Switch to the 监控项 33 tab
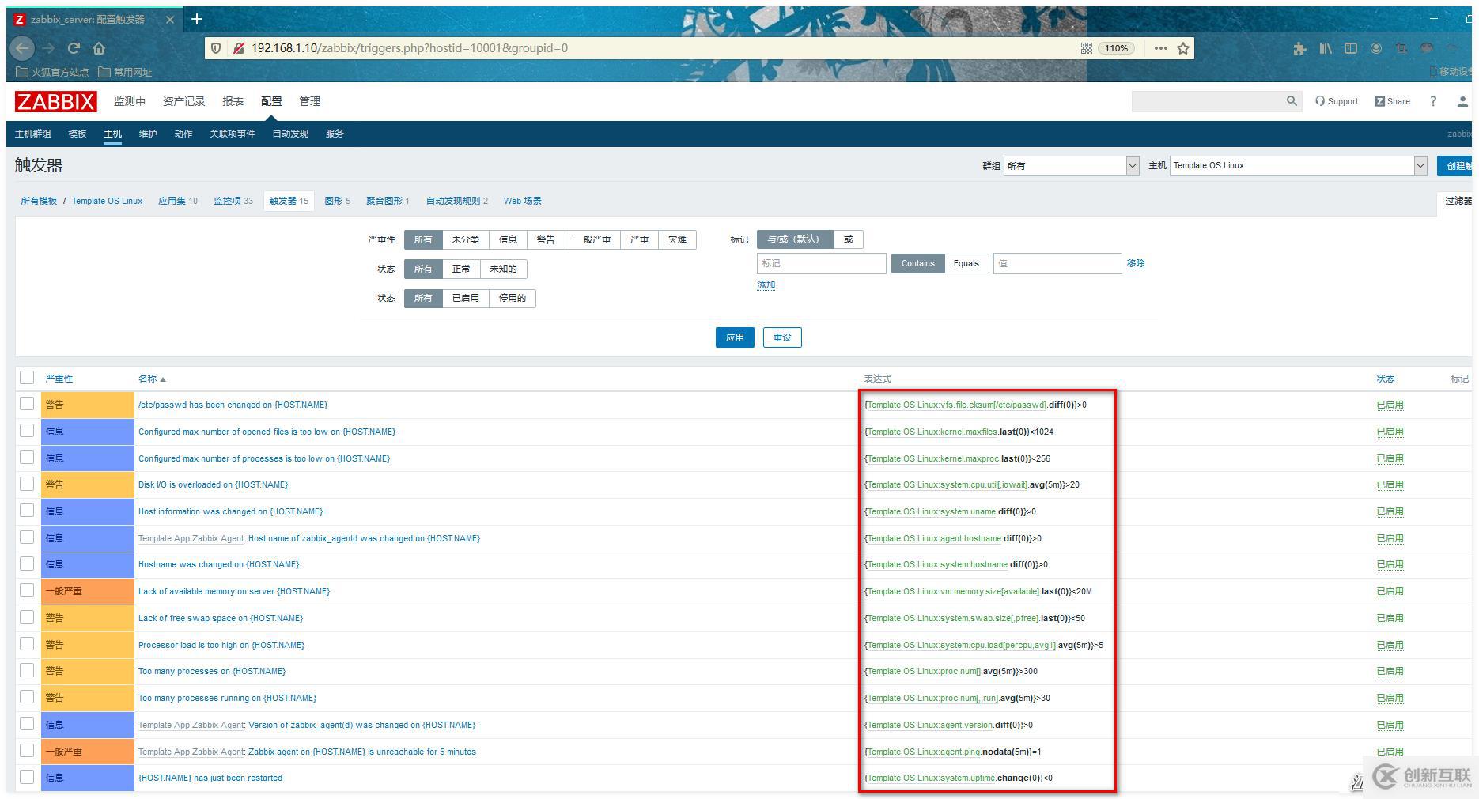Image resolution: width=1479 pixels, height=799 pixels. (x=233, y=201)
